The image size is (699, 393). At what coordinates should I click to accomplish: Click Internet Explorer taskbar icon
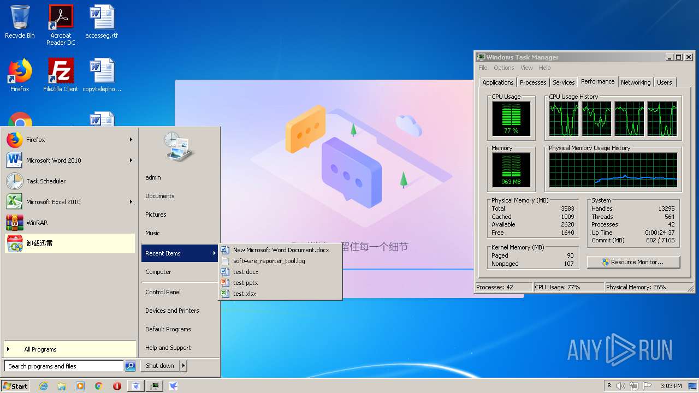[x=43, y=386]
